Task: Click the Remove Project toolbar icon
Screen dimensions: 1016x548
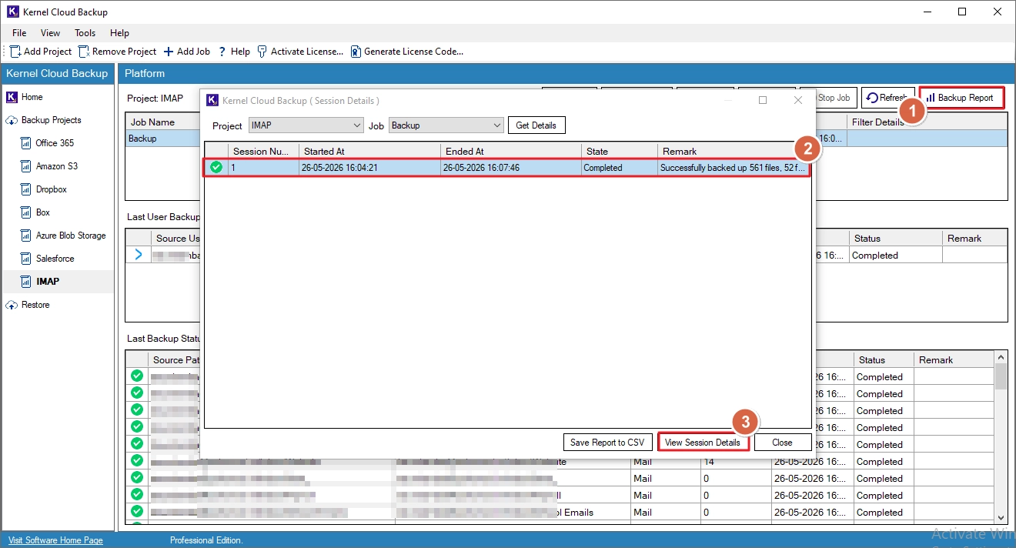Action: [x=84, y=52]
